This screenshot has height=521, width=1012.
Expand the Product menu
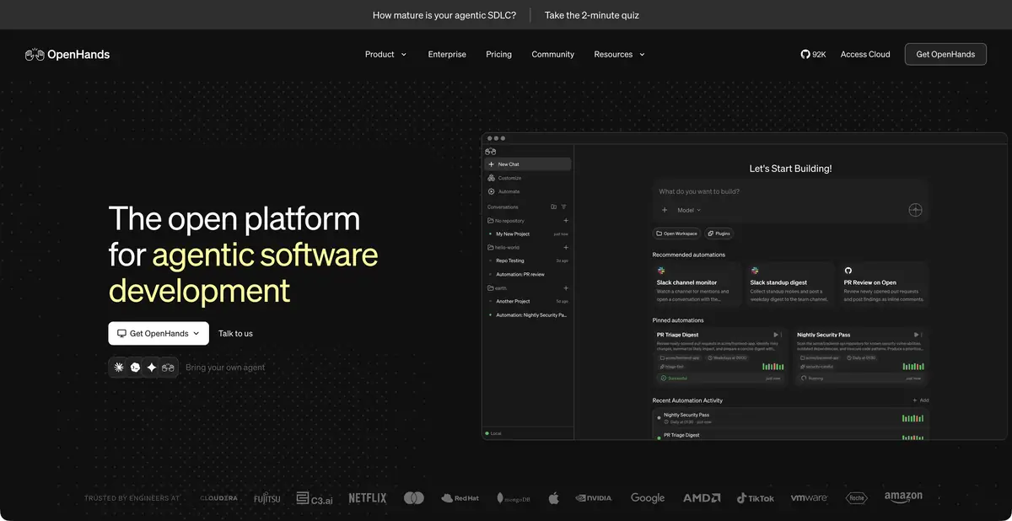385,54
